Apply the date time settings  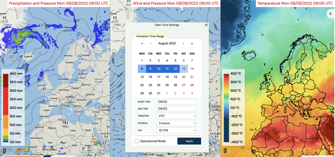(x=189, y=141)
